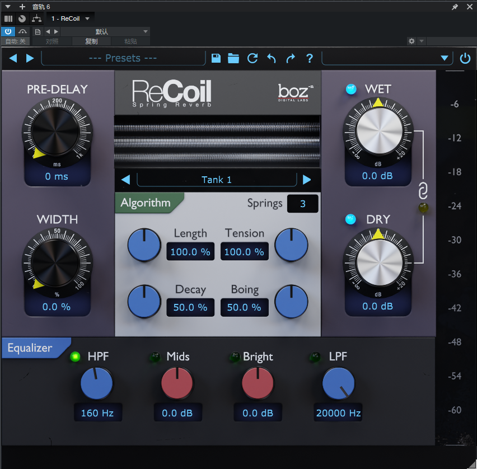Go to the next preset
Screen dimensions: 477x469
click(30, 58)
